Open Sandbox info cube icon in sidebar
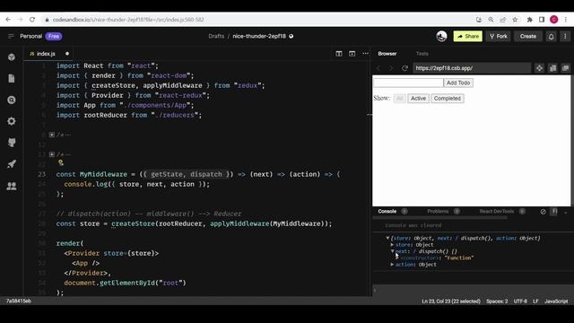 (12, 57)
